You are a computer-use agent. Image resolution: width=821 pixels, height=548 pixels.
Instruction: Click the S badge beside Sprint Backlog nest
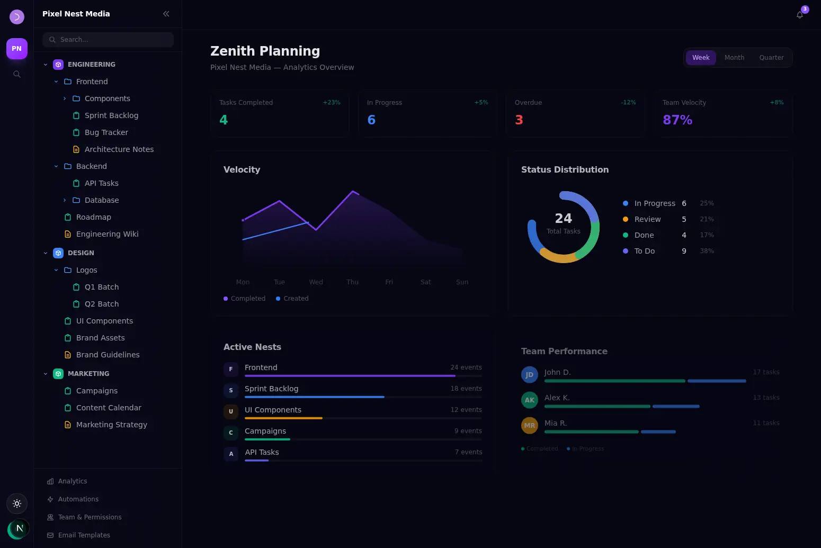[231, 390]
